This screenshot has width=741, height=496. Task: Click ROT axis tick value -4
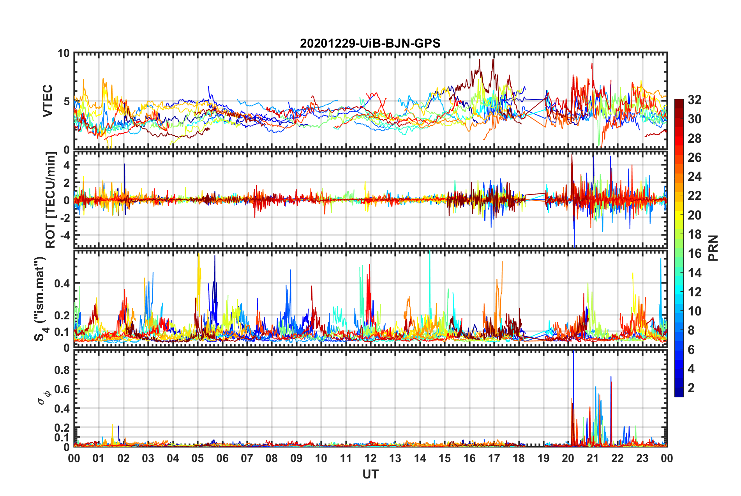[65, 235]
